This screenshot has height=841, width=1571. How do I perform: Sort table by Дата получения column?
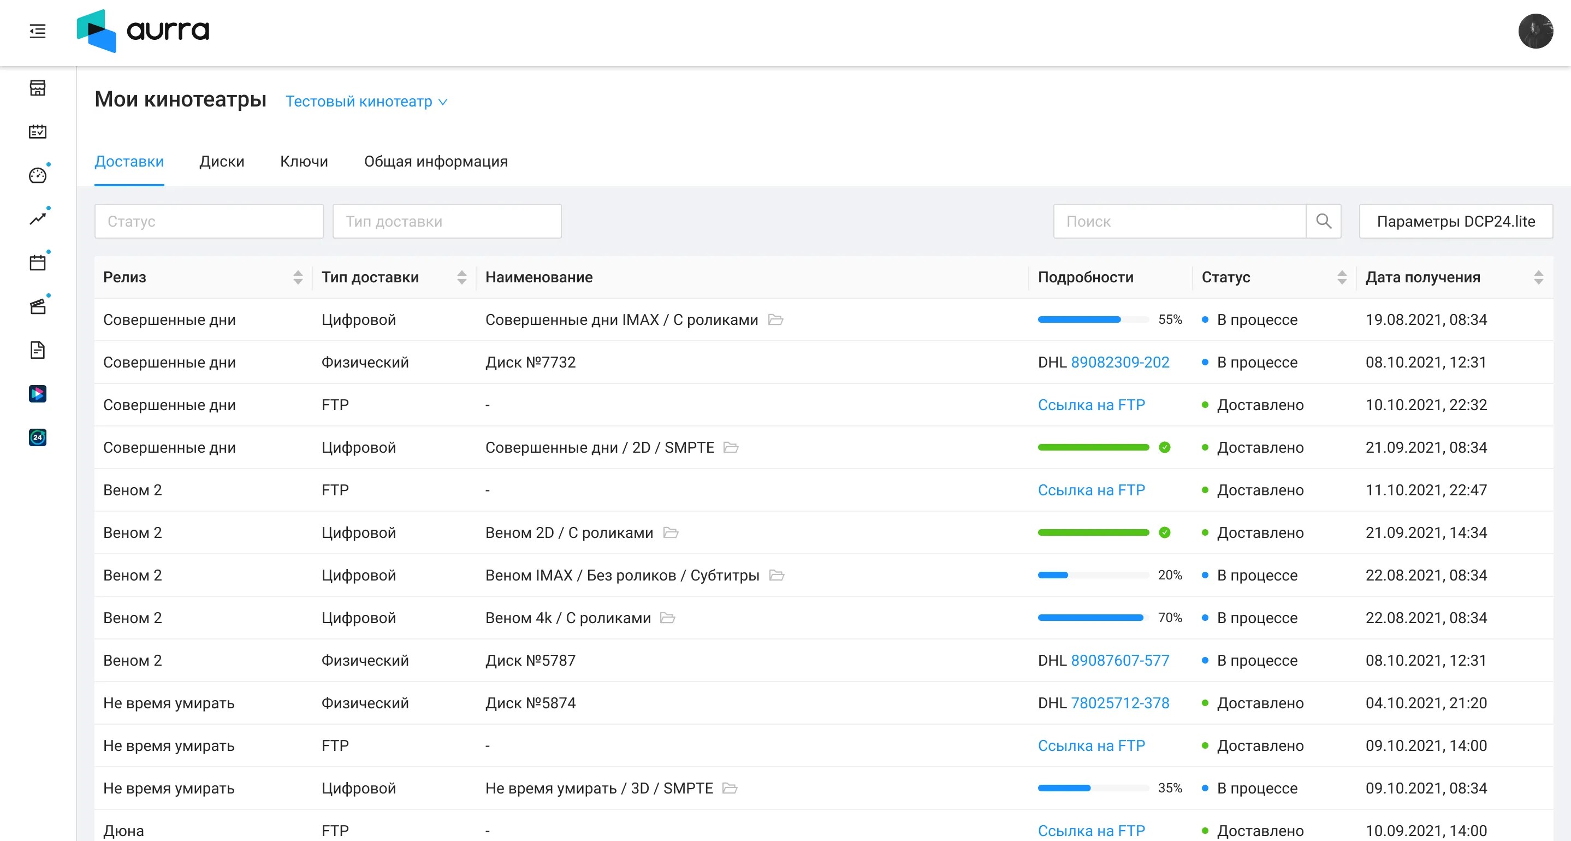[1539, 277]
